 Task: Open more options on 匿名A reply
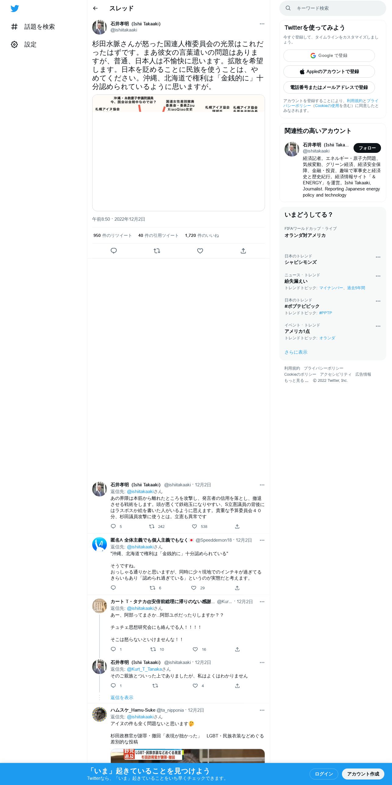pos(262,540)
